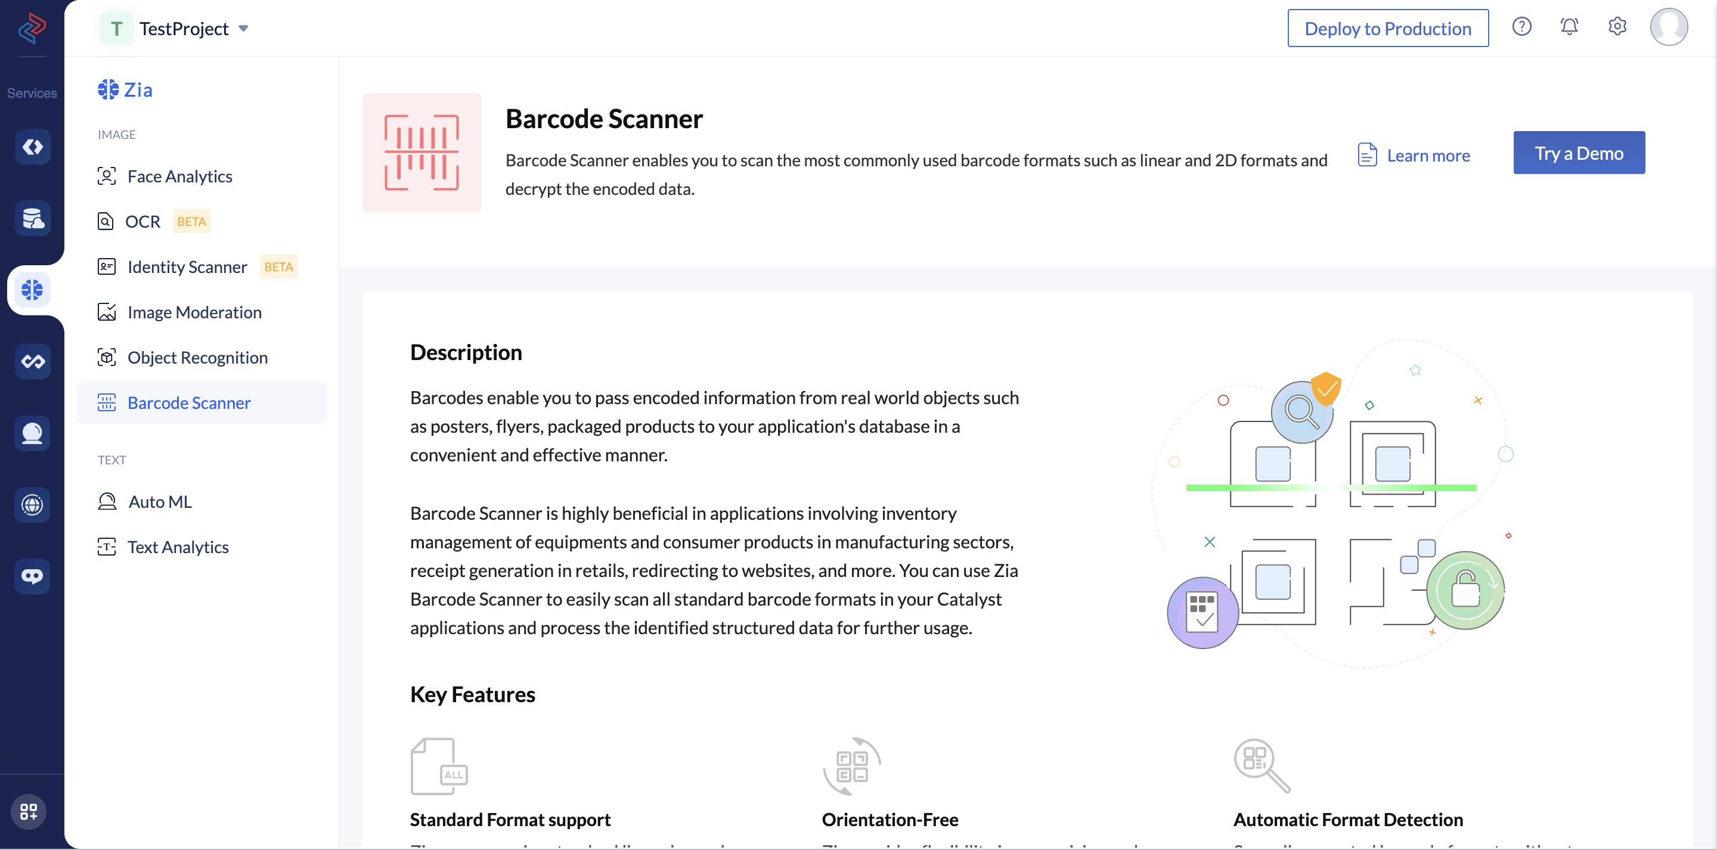This screenshot has height=850, width=1717.
Task: Toggle the help question mark icon
Action: point(1523,26)
